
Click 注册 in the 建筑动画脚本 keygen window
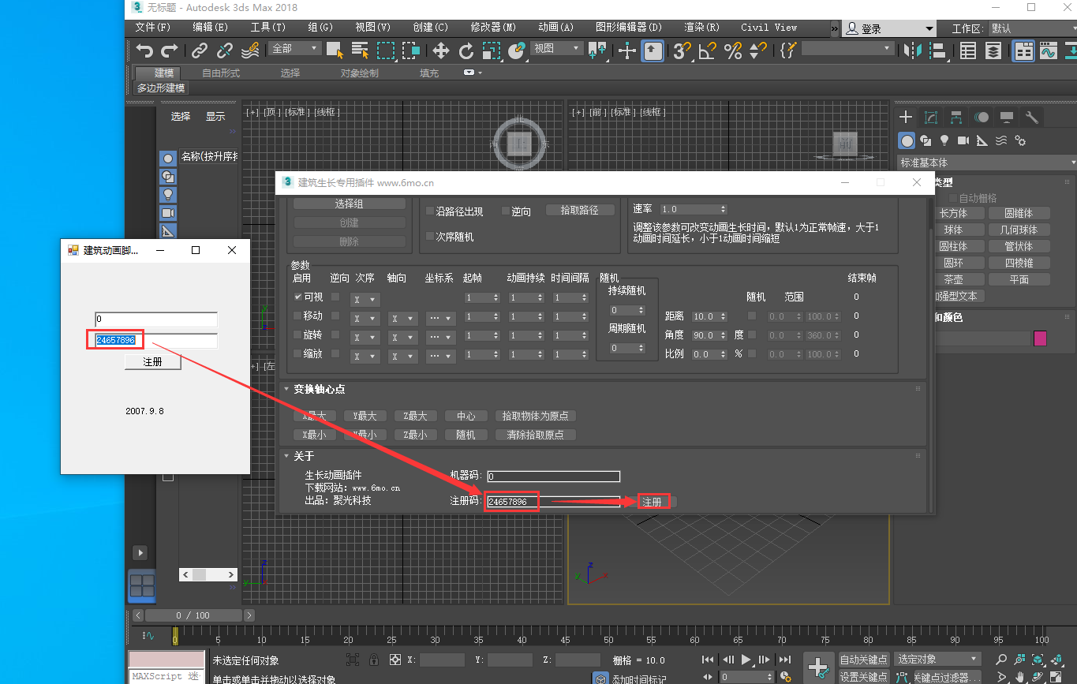coord(153,362)
